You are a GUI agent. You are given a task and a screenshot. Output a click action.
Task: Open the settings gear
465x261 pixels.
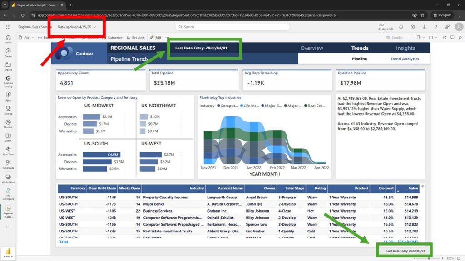[412, 27]
